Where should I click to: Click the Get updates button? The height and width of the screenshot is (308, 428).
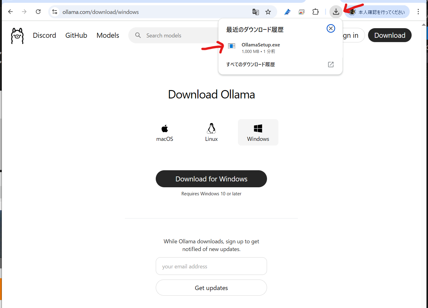point(211,288)
